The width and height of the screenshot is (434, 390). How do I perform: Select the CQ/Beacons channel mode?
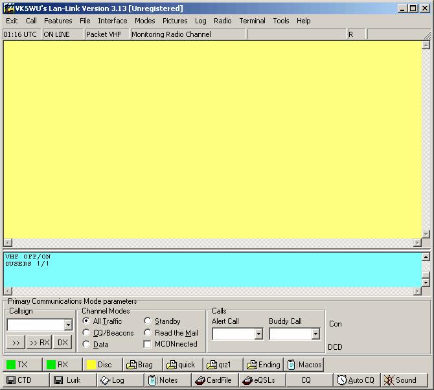pos(87,333)
